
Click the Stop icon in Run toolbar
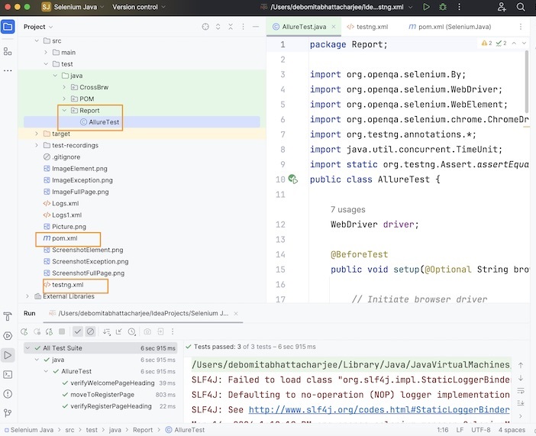tap(62, 331)
